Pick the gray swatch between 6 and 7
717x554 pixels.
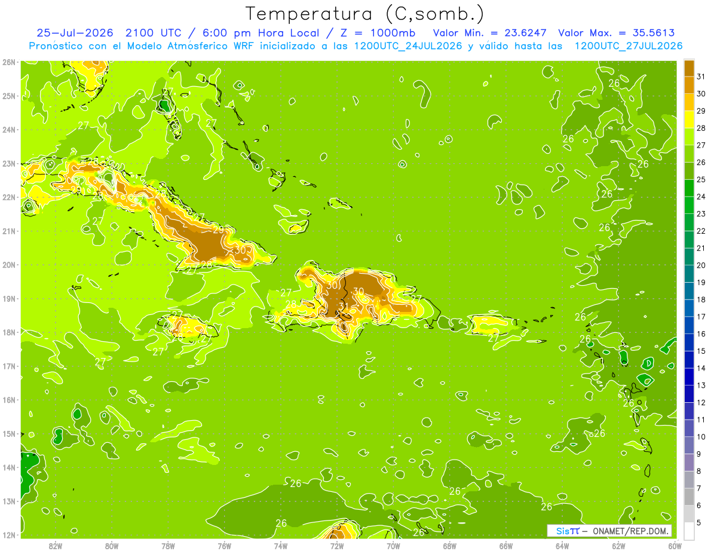(x=689, y=497)
